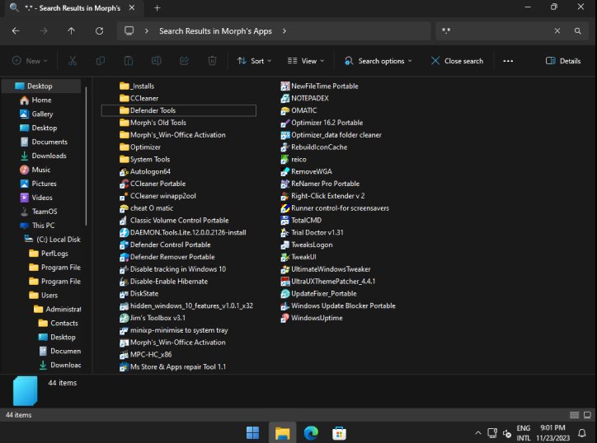The width and height of the screenshot is (597, 443).
Task: Expand the chevron after Search Results in address bar
Action: [284, 30]
